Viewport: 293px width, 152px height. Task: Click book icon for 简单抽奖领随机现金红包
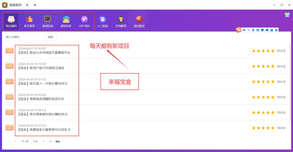(x=10, y=97)
